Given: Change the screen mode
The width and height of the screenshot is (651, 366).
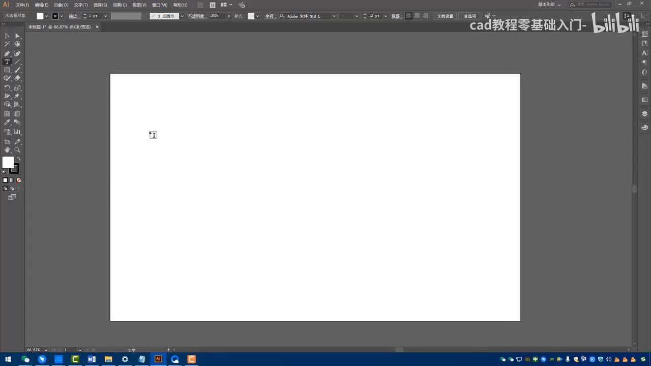Looking at the screenshot, I should (x=12, y=197).
